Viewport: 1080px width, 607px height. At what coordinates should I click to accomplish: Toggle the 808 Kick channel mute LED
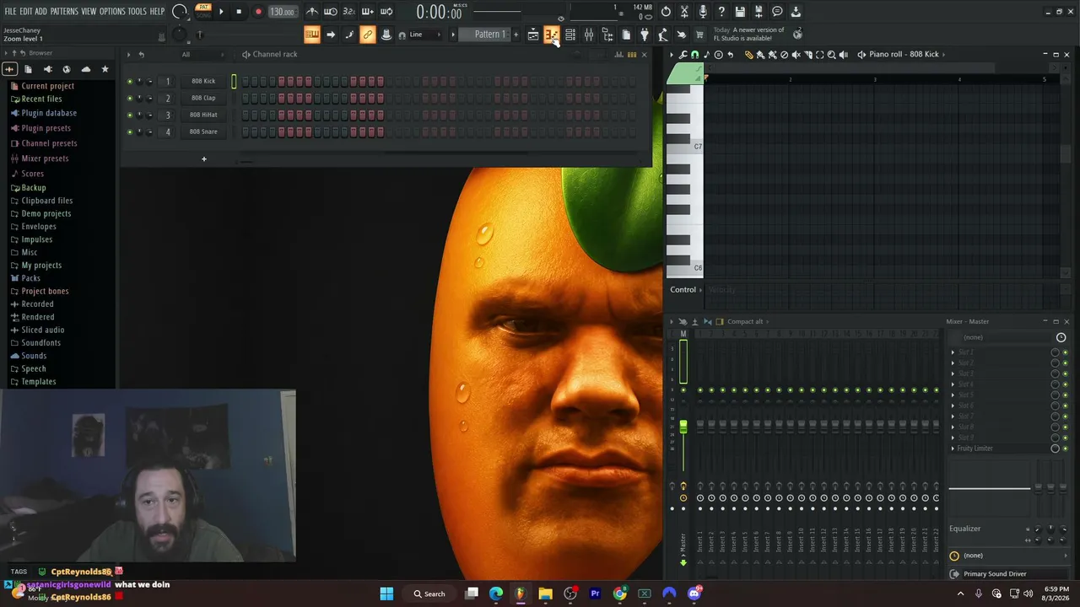(129, 81)
